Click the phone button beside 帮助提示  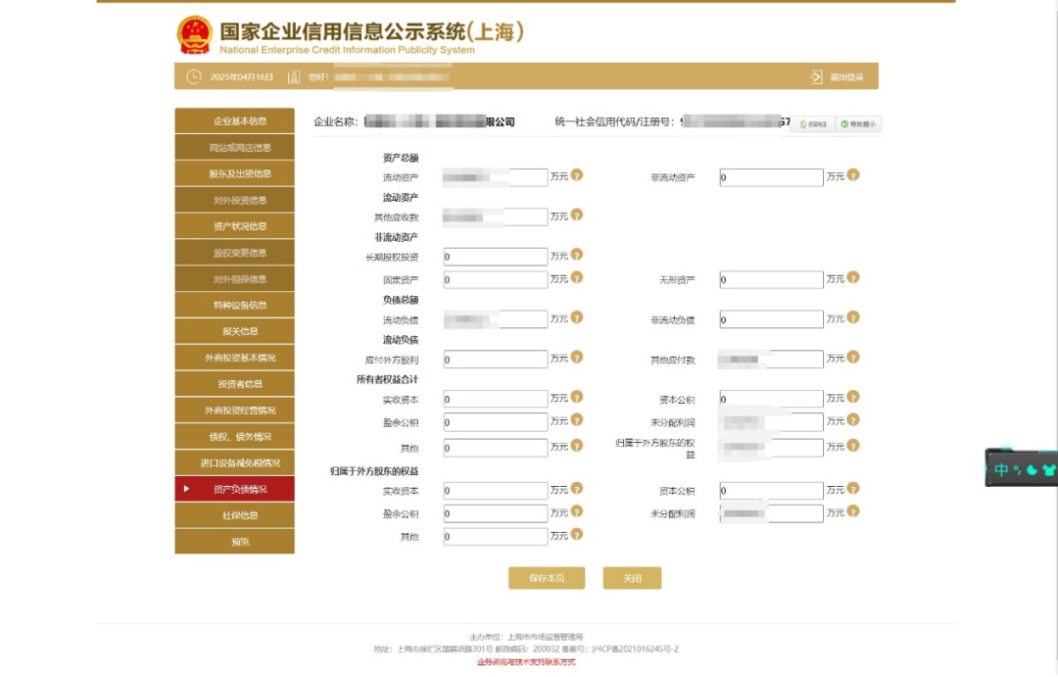pos(813,124)
